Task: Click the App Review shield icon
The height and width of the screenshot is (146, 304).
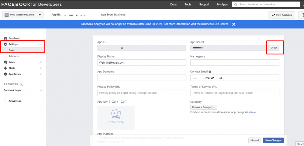Action: (x=5, y=74)
